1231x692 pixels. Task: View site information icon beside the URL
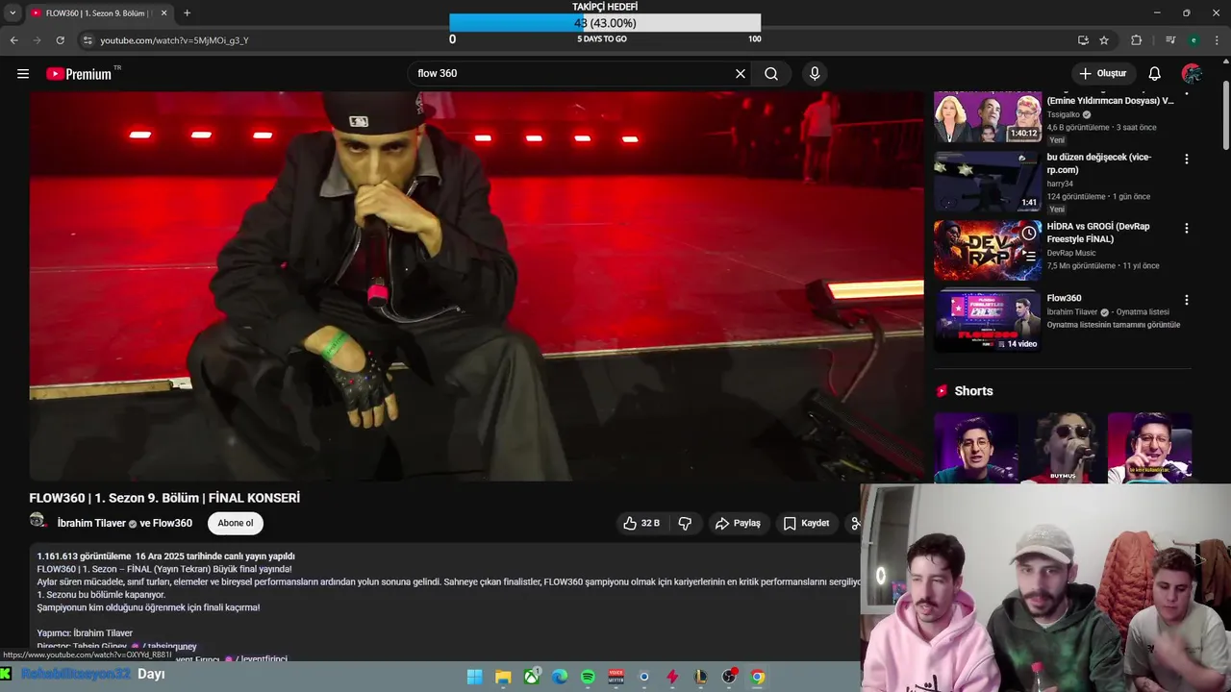point(88,40)
